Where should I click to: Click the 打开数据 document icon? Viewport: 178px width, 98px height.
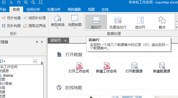(x=59, y=54)
